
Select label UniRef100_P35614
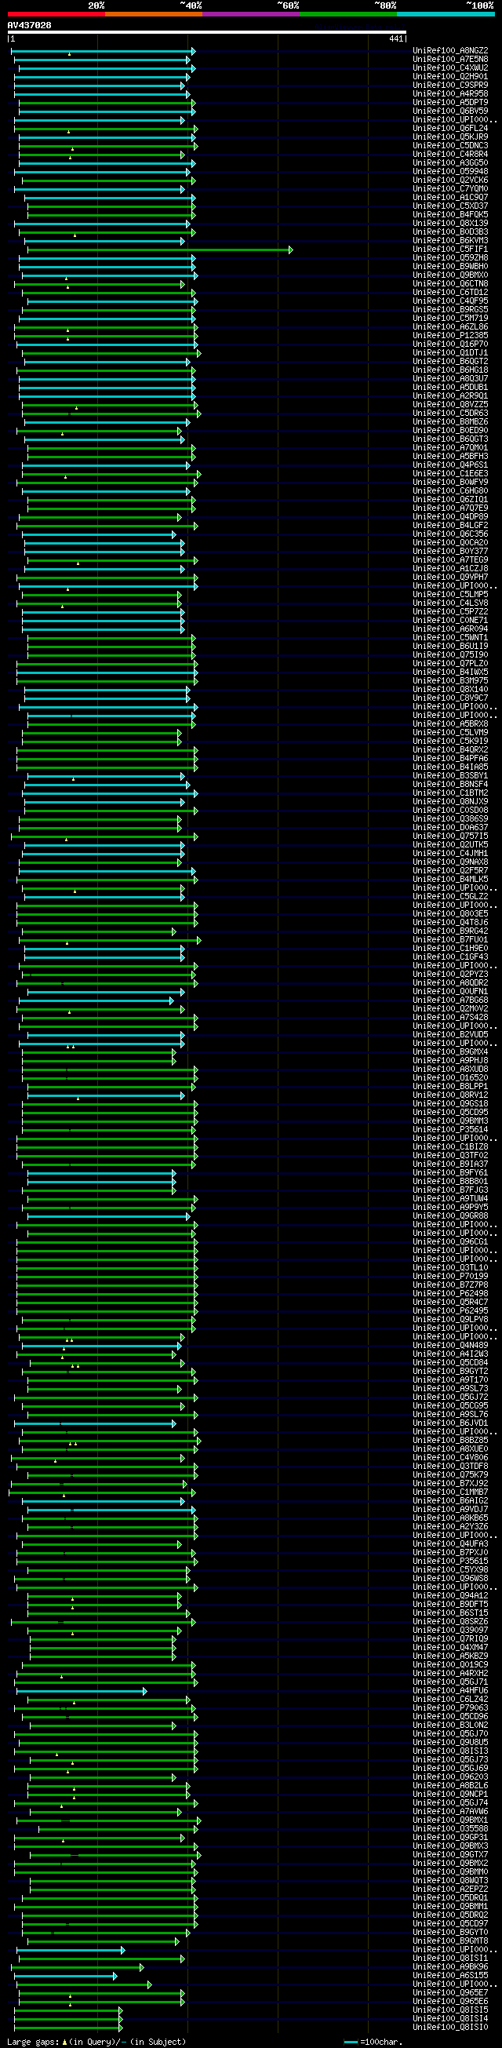pyautogui.click(x=450, y=1131)
